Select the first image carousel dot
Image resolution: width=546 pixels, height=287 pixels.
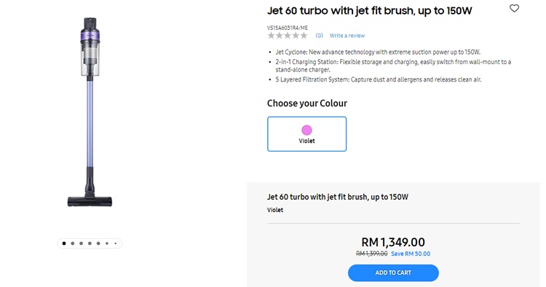tap(64, 243)
